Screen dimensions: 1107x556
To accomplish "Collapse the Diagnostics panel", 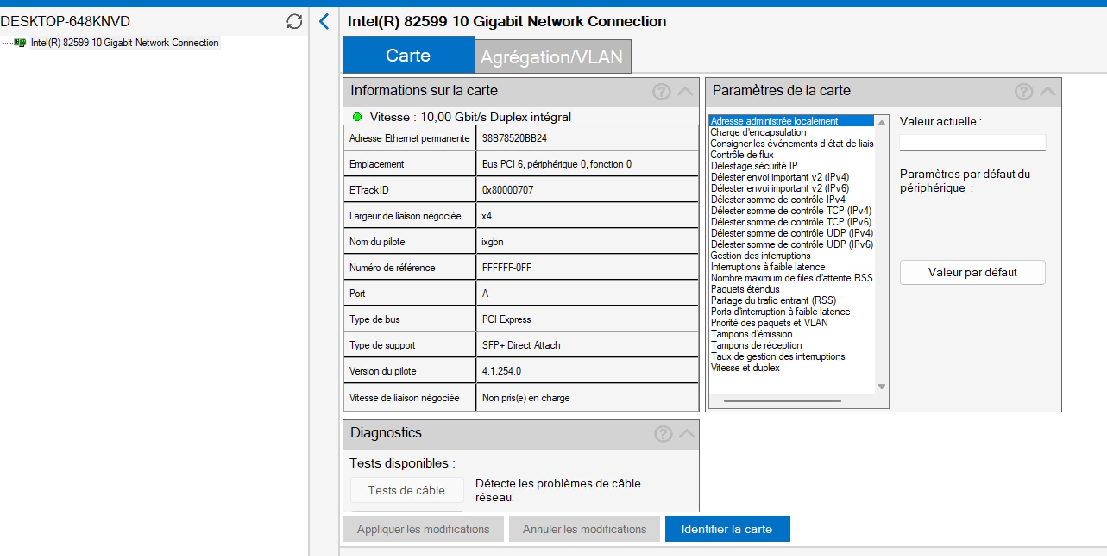I will pyautogui.click(x=687, y=434).
